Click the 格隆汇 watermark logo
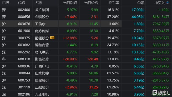 pos(161,93)
